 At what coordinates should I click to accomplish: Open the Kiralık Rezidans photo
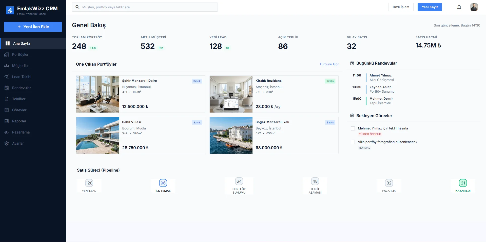pos(231,94)
